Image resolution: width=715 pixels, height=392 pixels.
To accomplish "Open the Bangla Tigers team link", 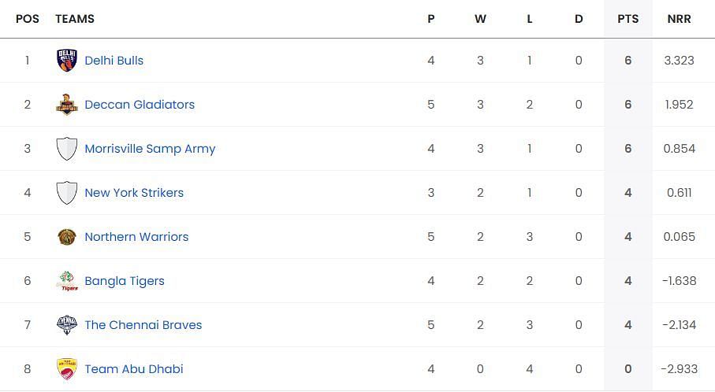I will coord(125,281).
